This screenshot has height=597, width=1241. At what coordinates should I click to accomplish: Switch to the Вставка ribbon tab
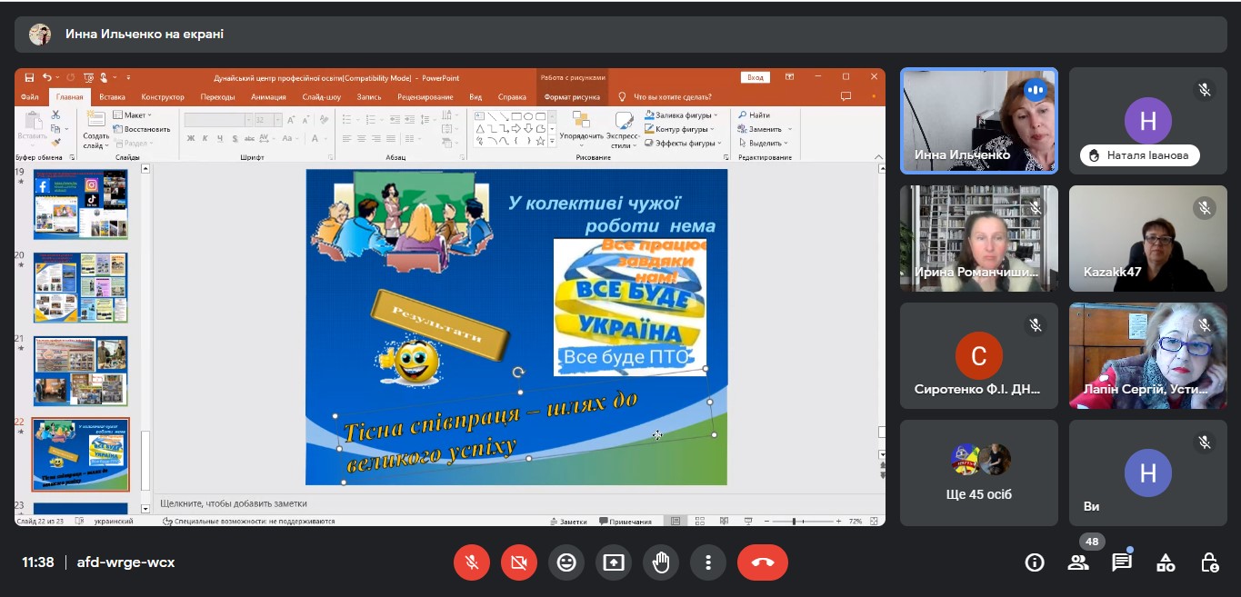point(113,97)
